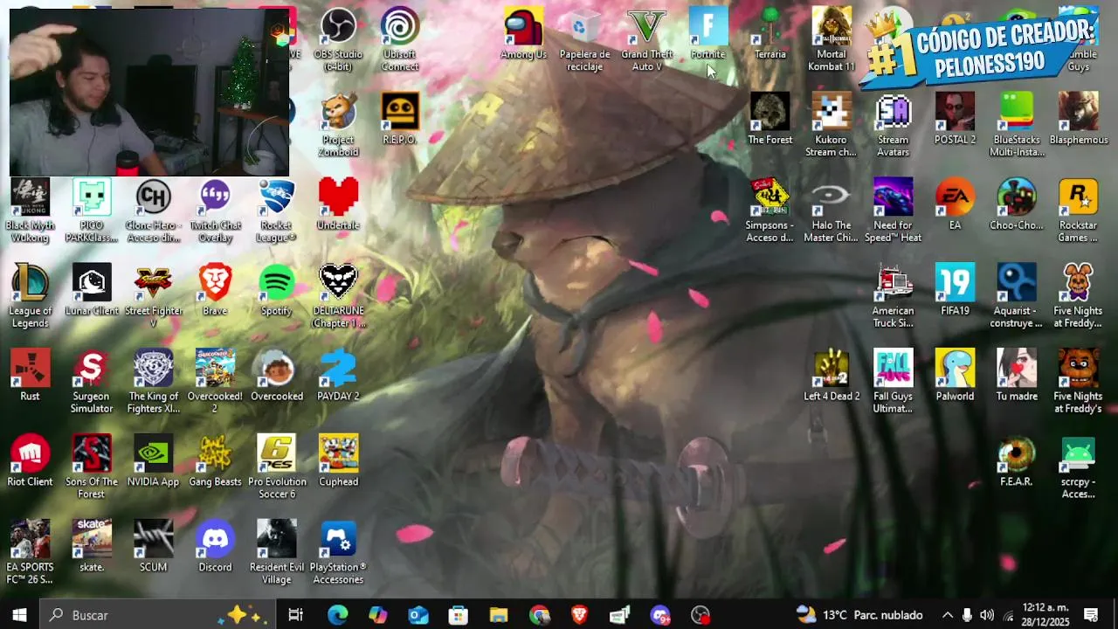The image size is (1118, 629).
Task: Open PICO PARK Classic icon
Action: coord(92,211)
